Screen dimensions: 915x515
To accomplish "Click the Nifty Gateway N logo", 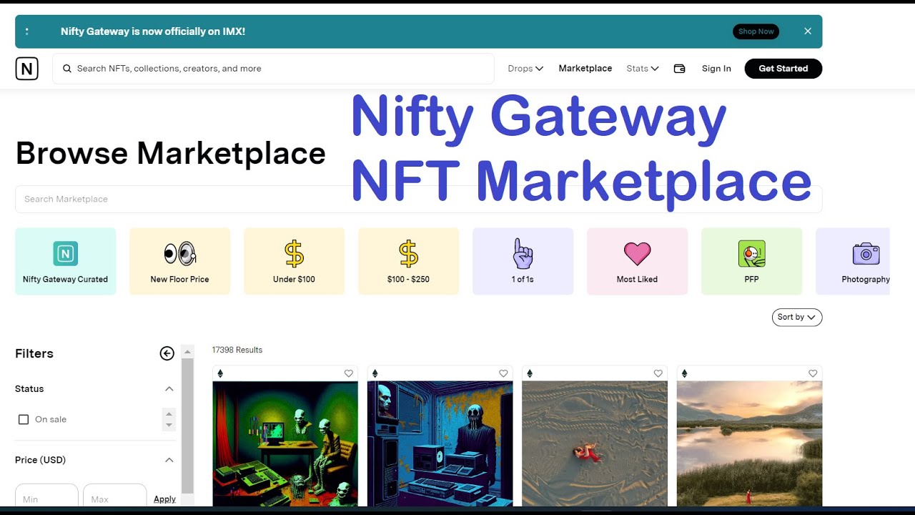I will (26, 69).
